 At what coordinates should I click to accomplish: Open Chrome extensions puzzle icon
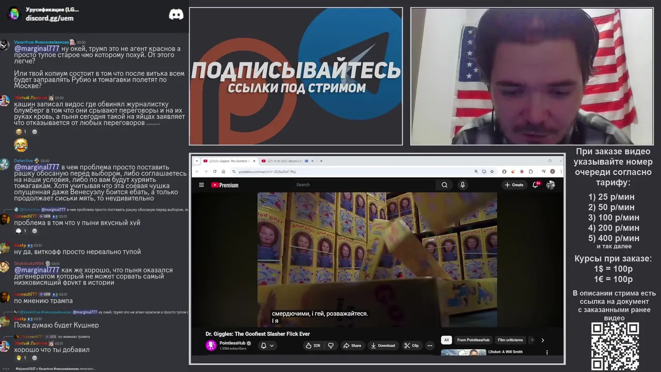[531, 172]
